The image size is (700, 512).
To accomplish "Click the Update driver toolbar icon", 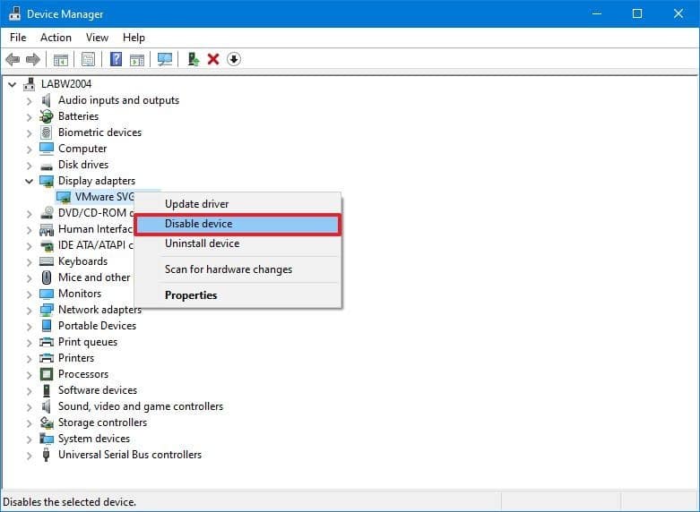I will tap(192, 59).
